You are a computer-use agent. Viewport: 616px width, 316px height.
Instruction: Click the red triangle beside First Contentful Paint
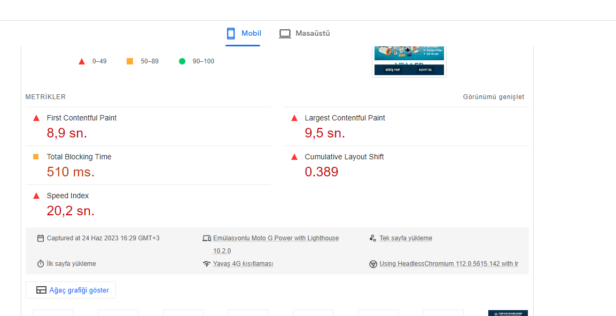[36, 118]
